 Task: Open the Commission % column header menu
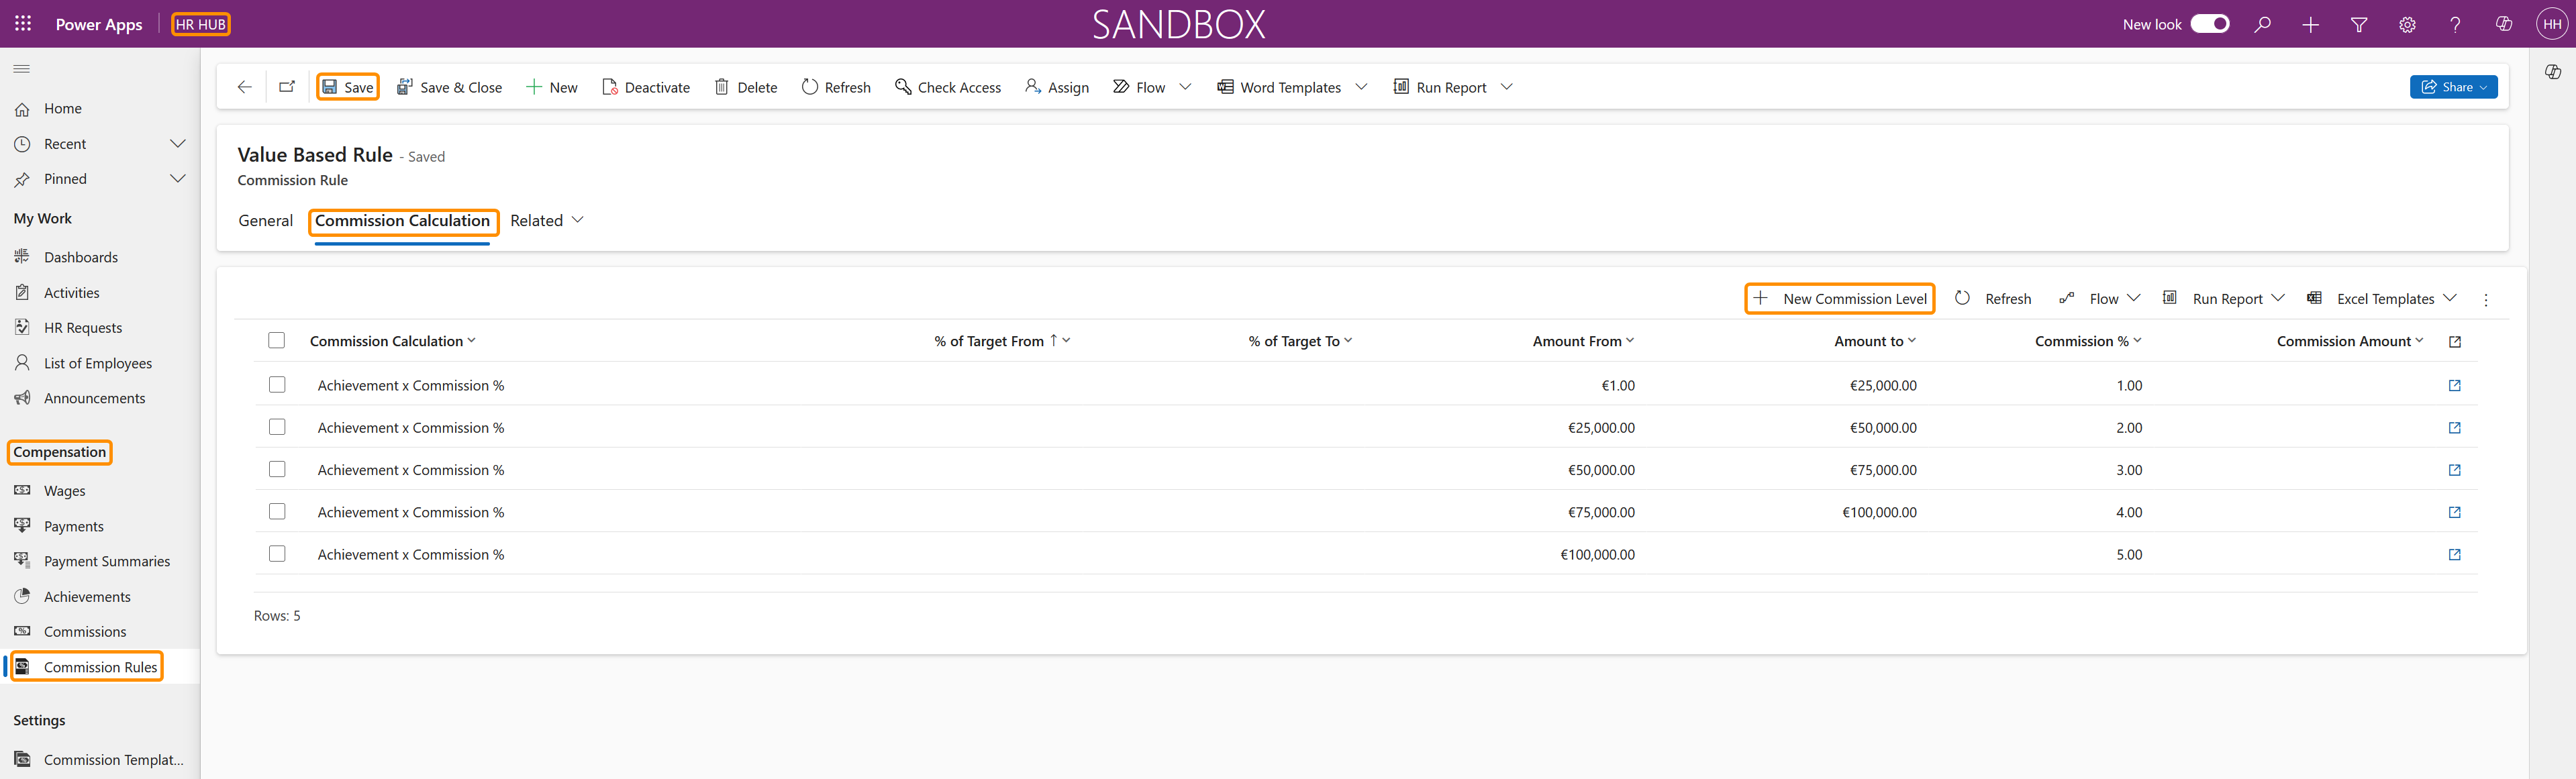[2088, 341]
